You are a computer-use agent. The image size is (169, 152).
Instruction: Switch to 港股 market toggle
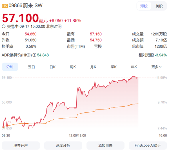(x=144, y=6)
